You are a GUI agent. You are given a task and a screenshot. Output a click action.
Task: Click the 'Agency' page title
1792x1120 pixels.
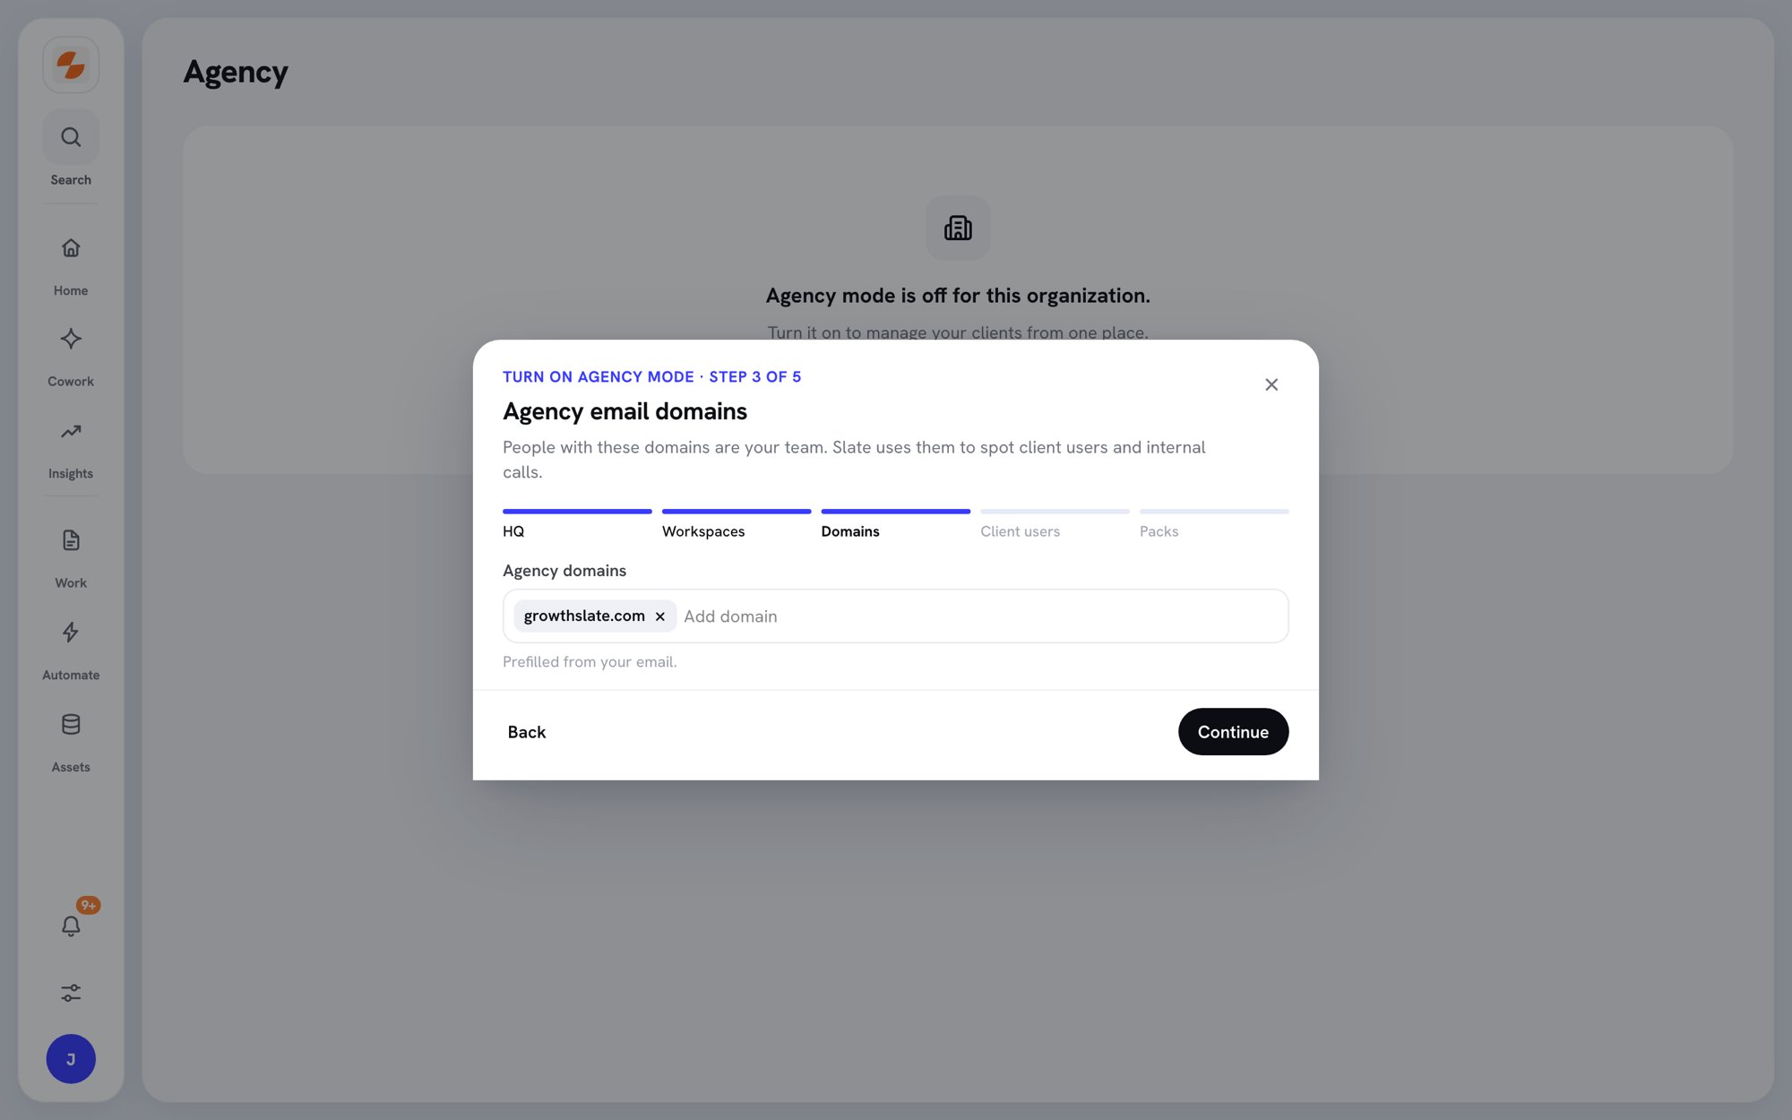pyautogui.click(x=236, y=73)
